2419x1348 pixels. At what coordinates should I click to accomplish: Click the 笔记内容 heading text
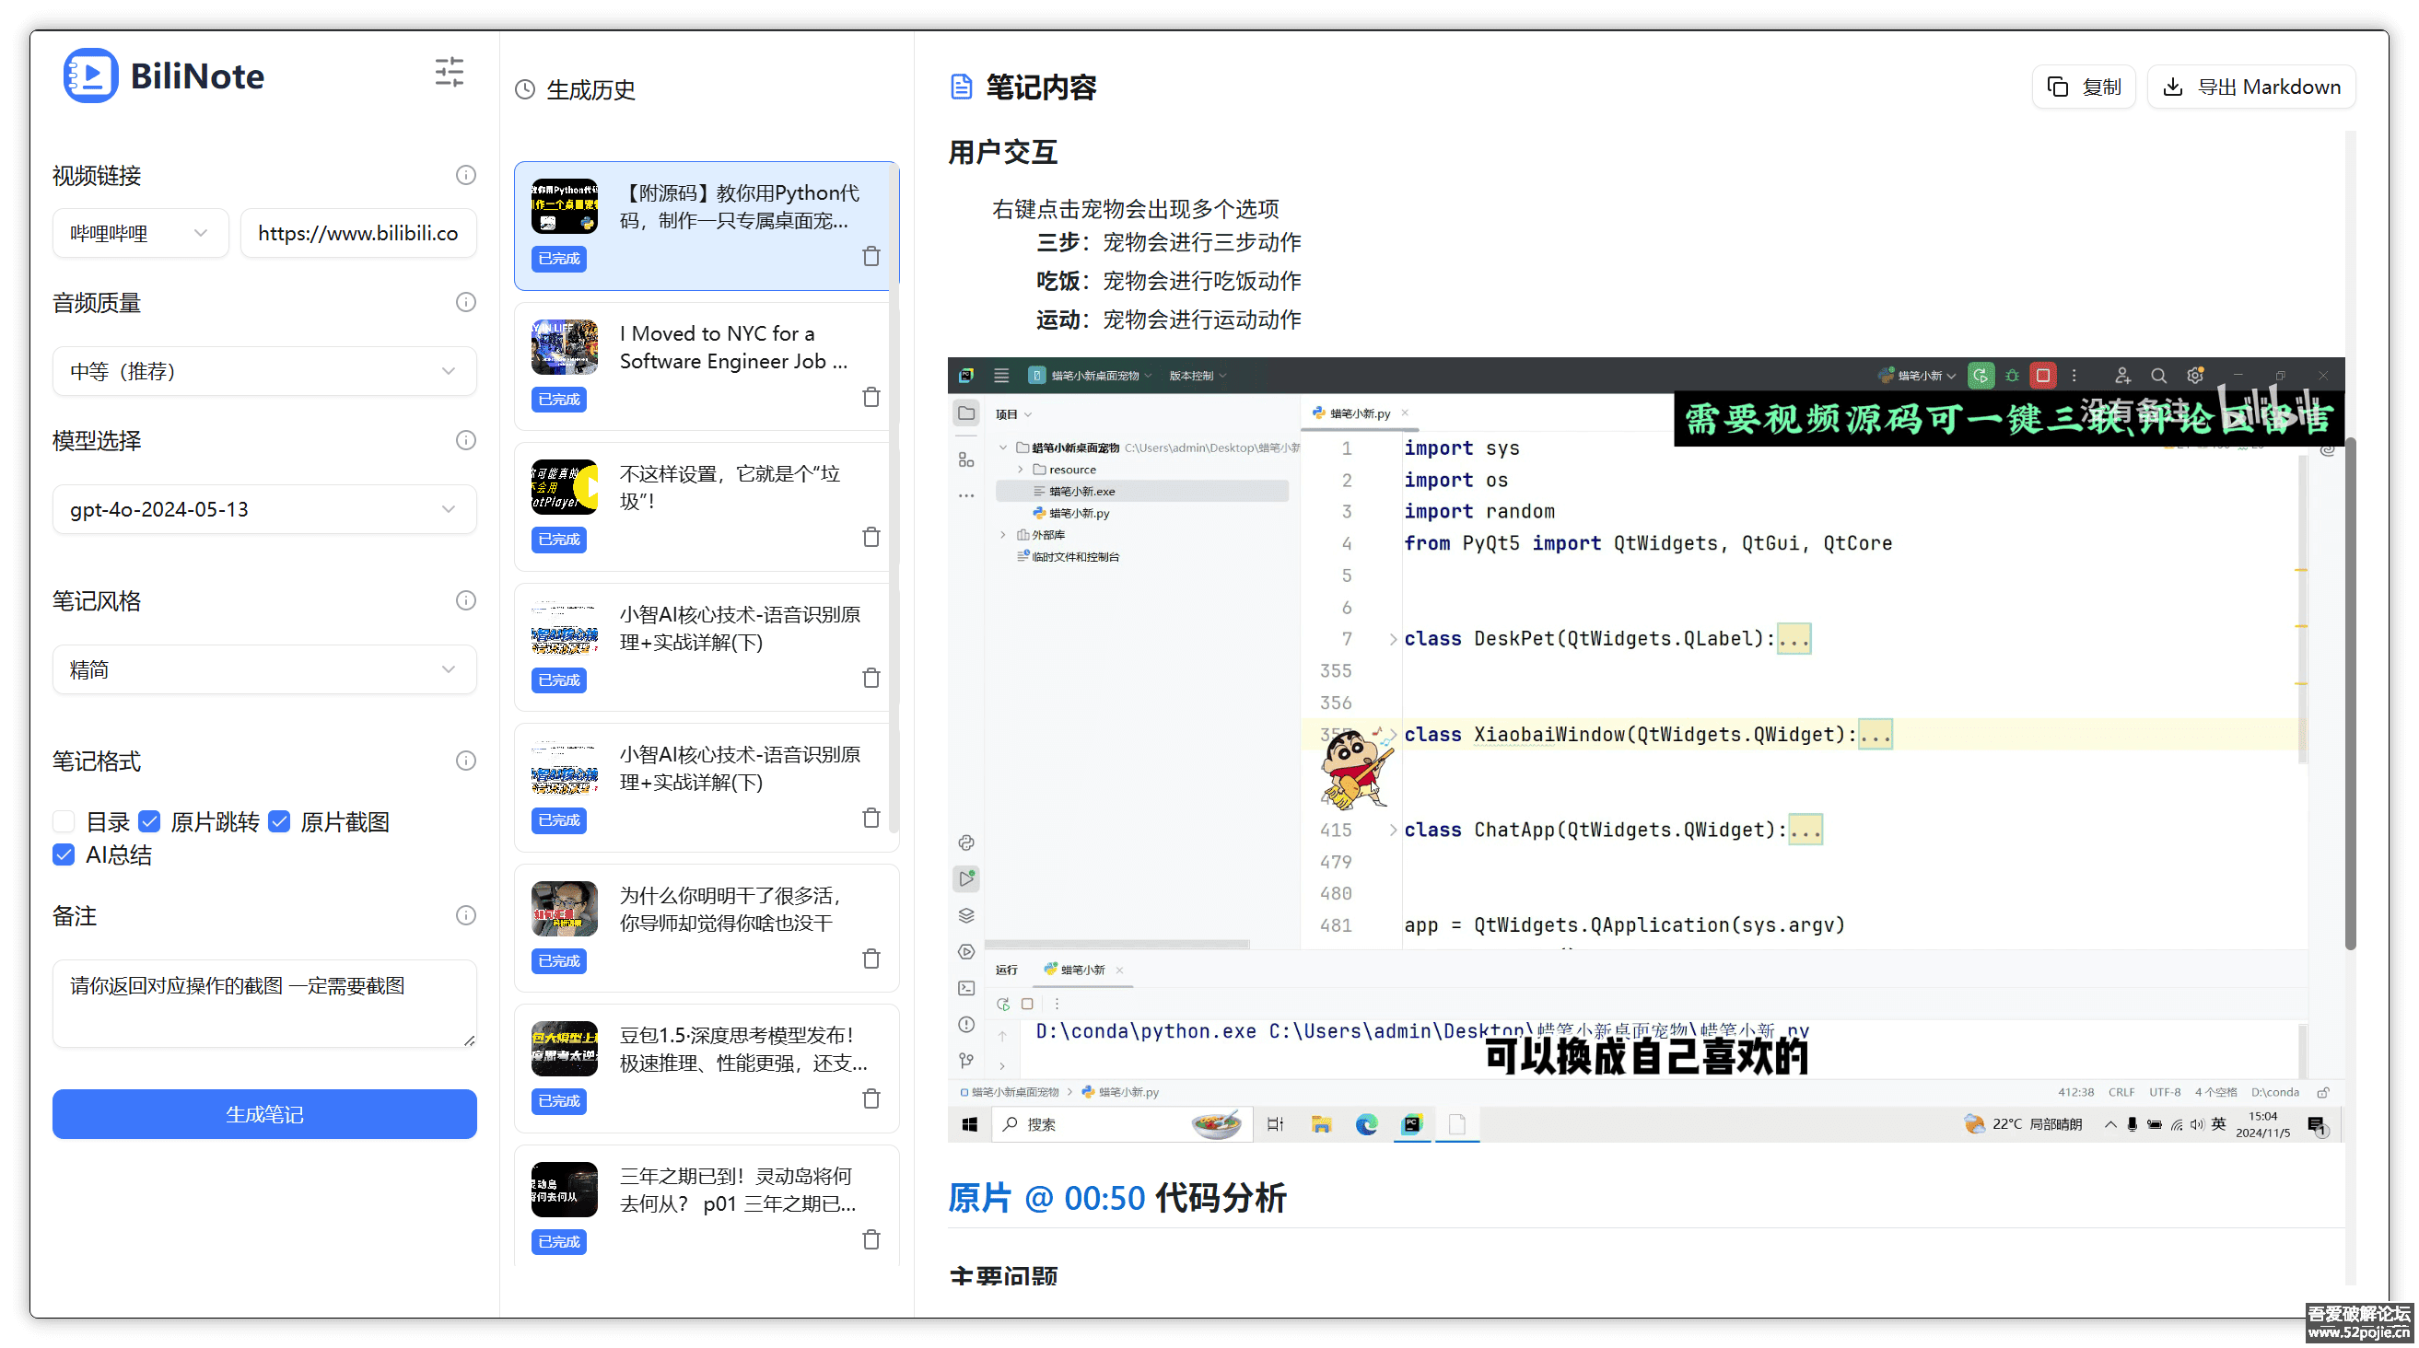1041,87
